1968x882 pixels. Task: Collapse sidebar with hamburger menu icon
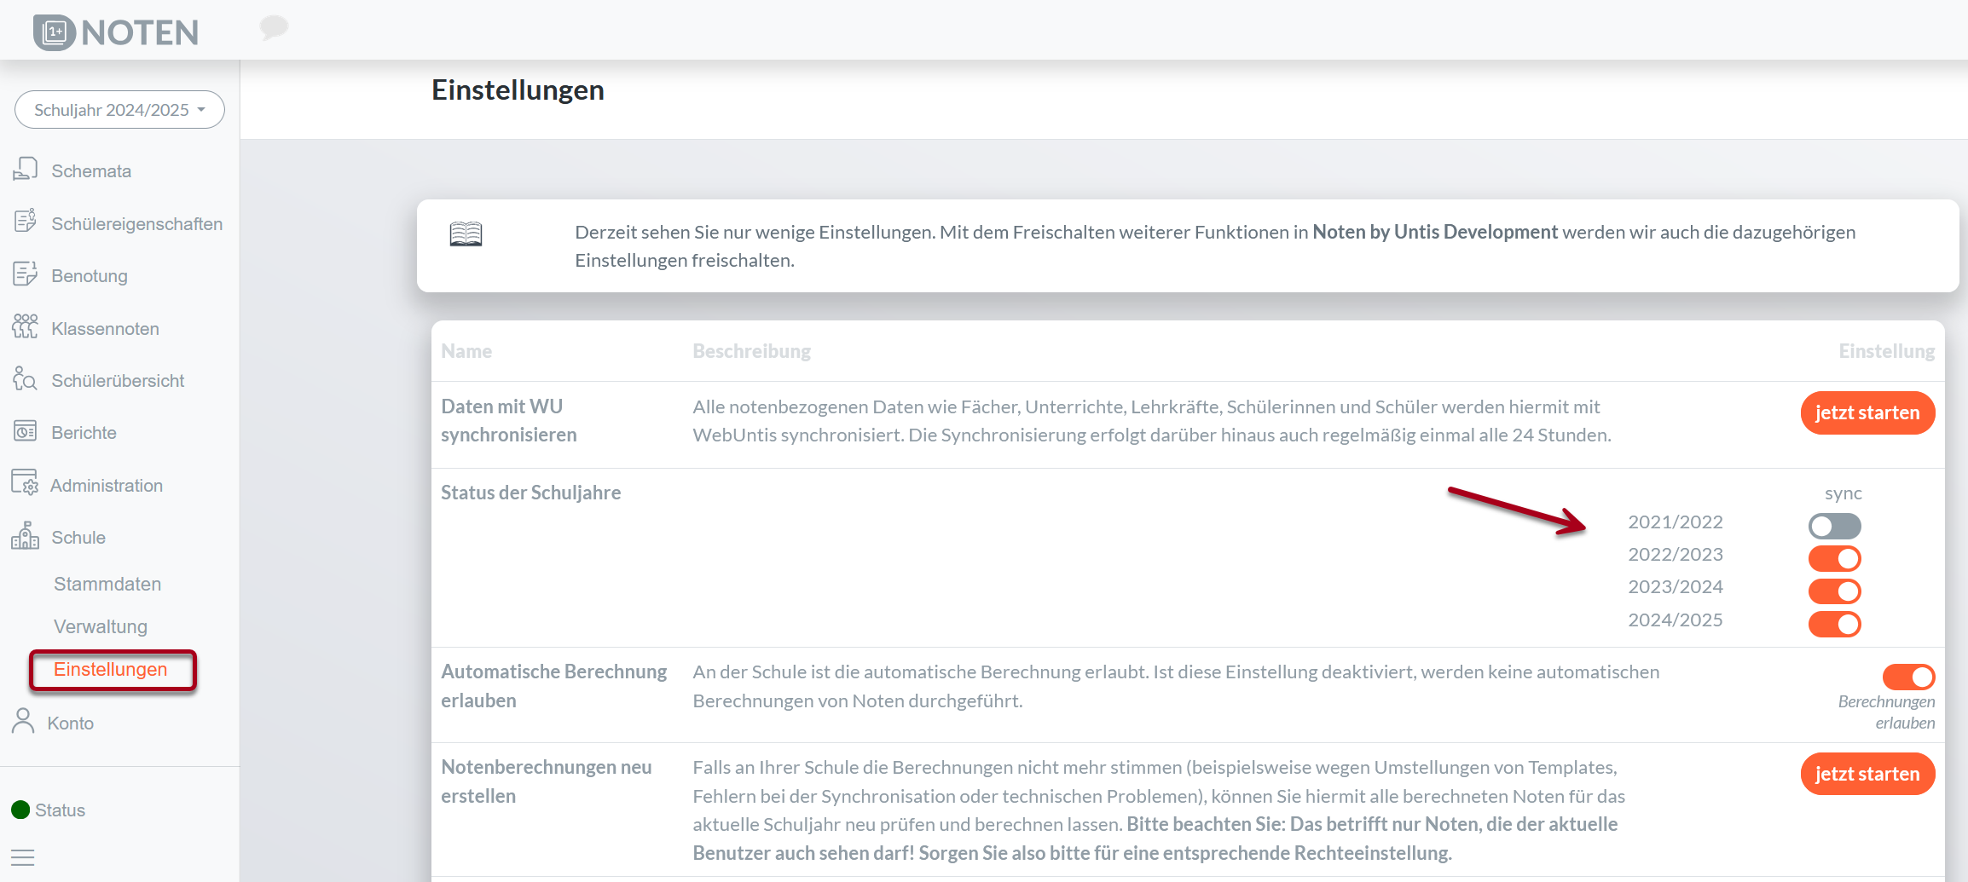23,857
